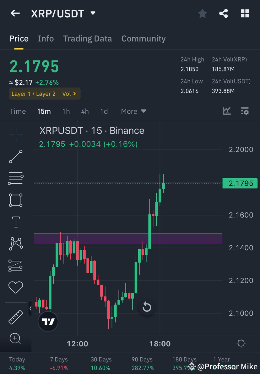Image resolution: width=260 pixels, height=374 pixels.
Task: Toggle the favorite star icon
Action: click(203, 13)
